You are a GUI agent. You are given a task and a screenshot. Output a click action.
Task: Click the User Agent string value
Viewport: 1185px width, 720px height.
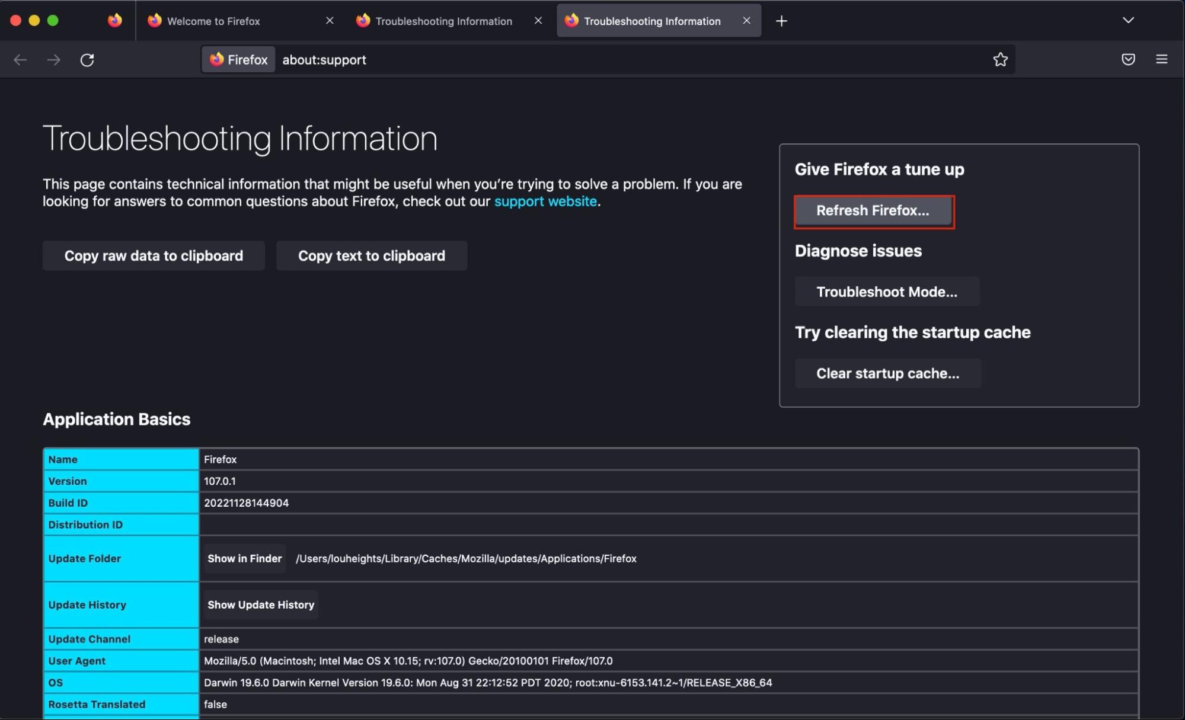[x=408, y=661]
